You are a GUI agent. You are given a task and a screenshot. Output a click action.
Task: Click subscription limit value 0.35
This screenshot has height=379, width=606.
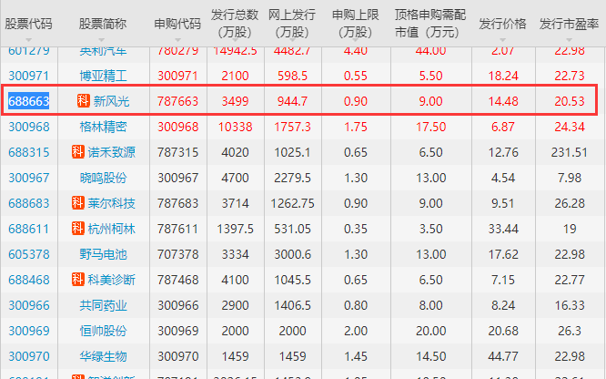[356, 230]
